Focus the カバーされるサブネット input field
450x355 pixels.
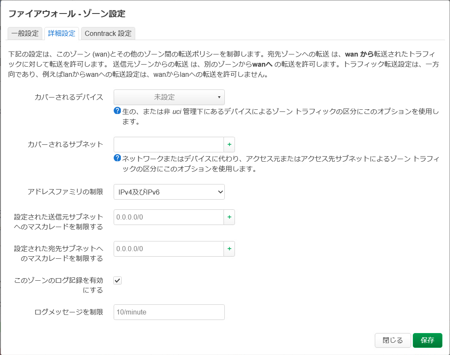(169, 144)
